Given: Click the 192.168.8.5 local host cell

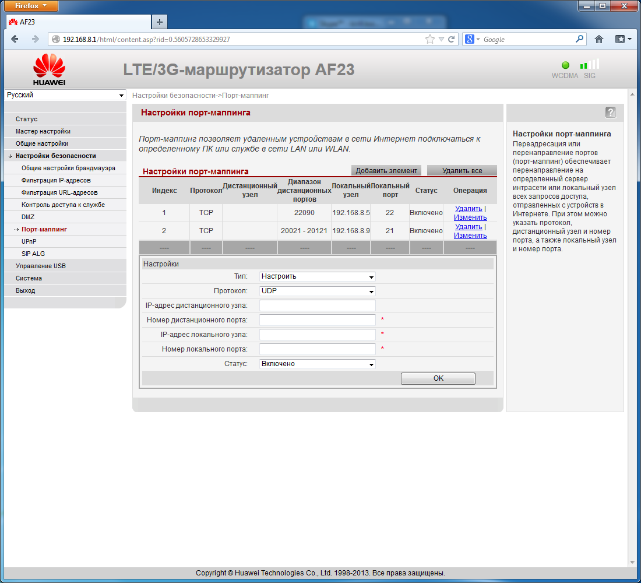Looking at the screenshot, I should pos(351,213).
